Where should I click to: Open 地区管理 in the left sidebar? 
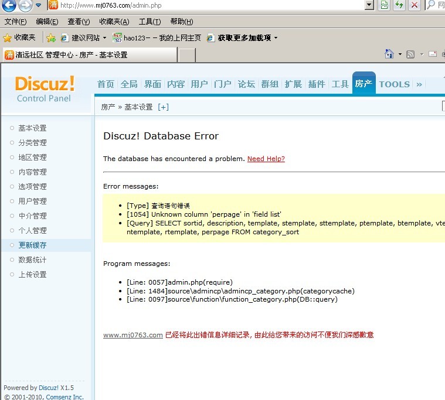click(32, 157)
